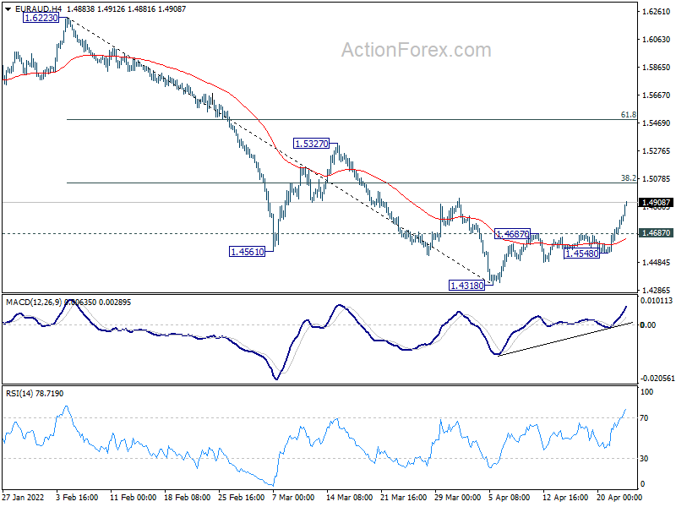Screen dimensions: 676x507
Task: Select the 1.62230 high price label
Action: [41, 18]
